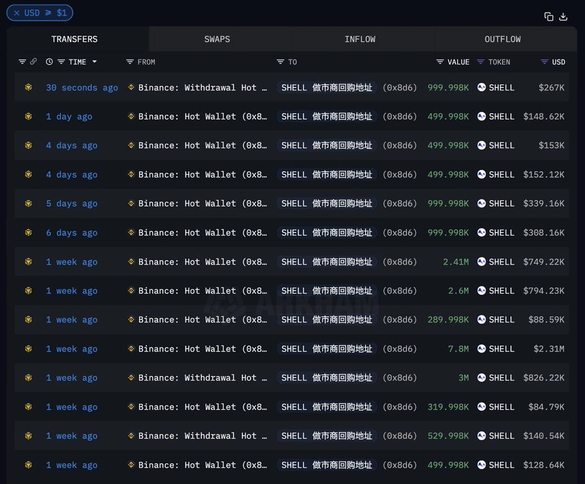Open the FROM column filter

(x=130, y=62)
